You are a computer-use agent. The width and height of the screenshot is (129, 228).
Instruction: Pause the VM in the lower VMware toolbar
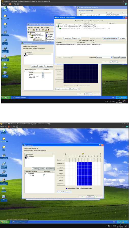pos(9,127)
